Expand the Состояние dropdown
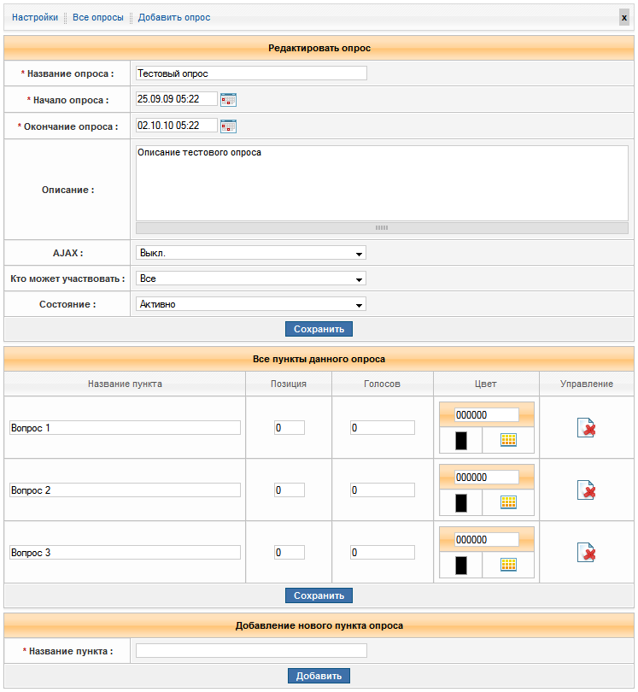The image size is (638, 692). click(x=251, y=304)
